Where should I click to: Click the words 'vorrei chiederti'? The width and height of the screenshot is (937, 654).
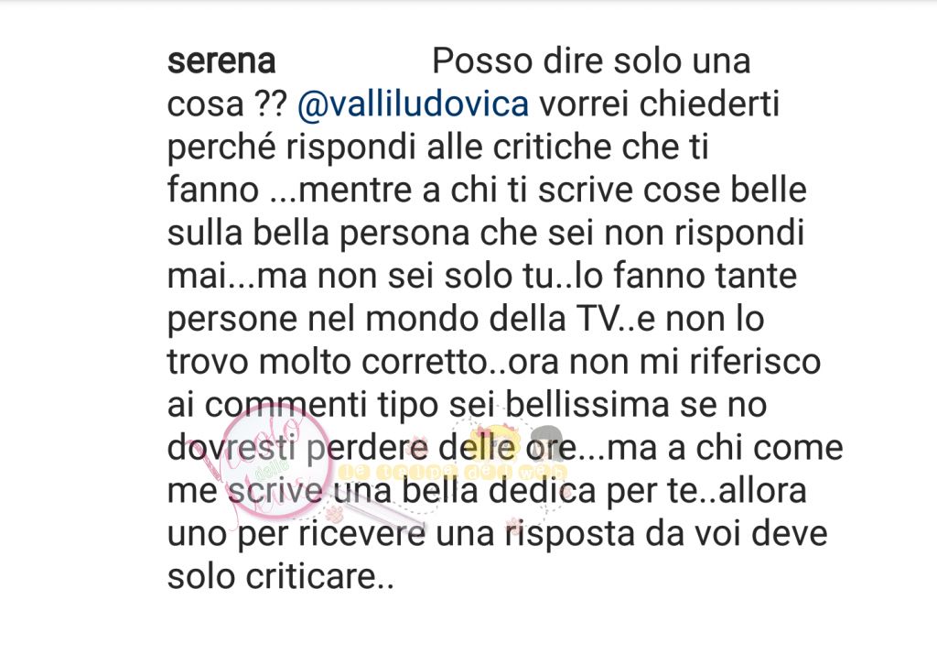660,104
